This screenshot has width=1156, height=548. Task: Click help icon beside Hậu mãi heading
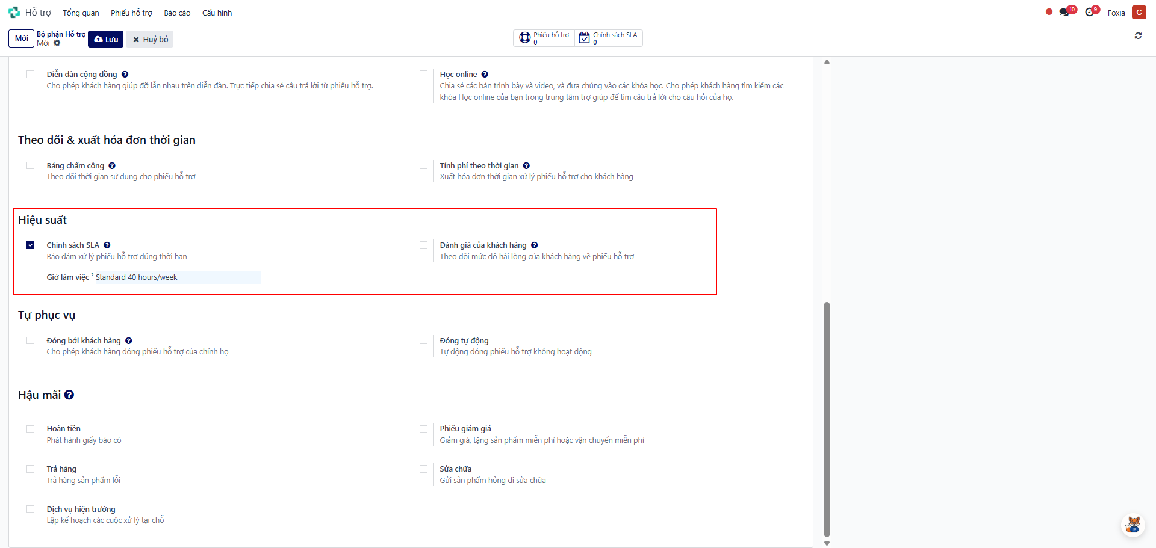click(x=69, y=395)
